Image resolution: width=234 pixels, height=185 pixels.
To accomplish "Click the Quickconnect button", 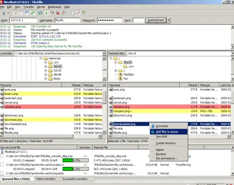I will coord(156,20).
